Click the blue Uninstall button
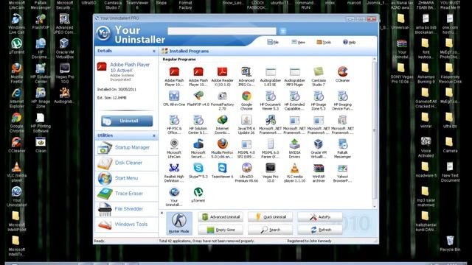This screenshot has width=472, height=265. [x=127, y=121]
